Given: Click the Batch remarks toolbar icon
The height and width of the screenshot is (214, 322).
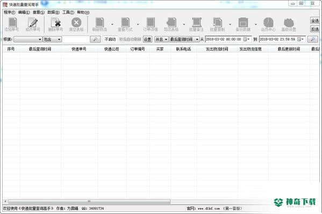Looking at the screenshot, I should (197, 23).
